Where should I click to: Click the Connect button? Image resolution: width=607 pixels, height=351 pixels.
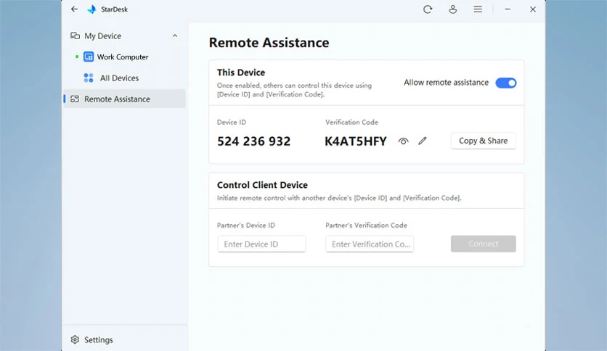(483, 244)
